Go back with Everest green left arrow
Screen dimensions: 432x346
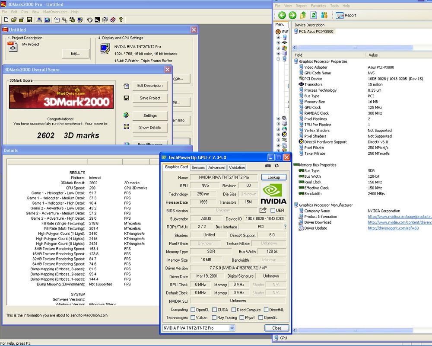(x=282, y=15)
